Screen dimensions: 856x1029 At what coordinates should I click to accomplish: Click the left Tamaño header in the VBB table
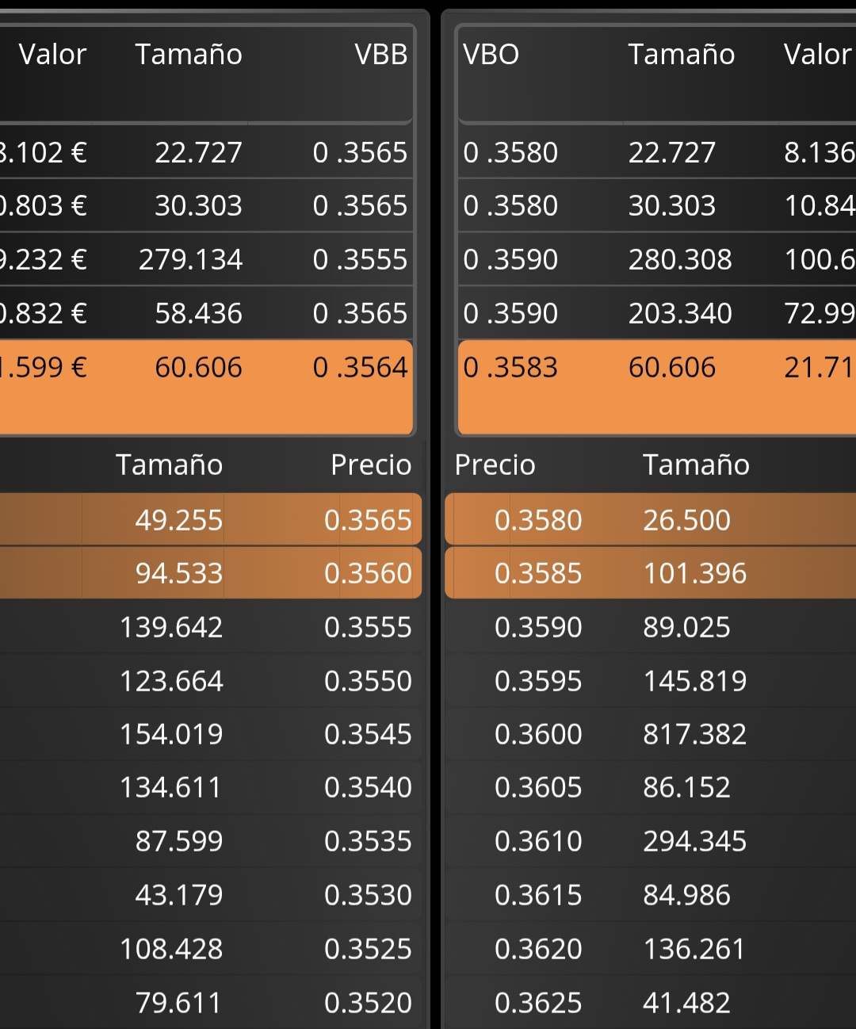coord(189,54)
